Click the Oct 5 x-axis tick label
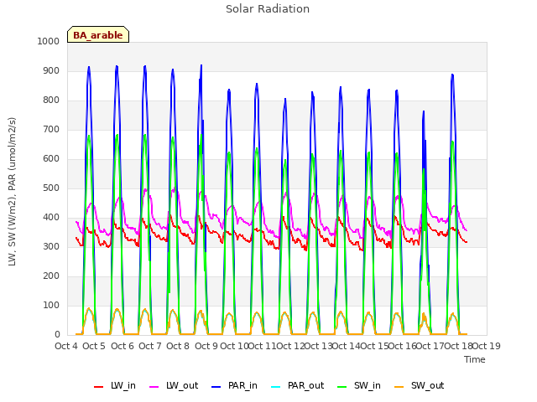The width and height of the screenshot is (537, 402). (94, 346)
